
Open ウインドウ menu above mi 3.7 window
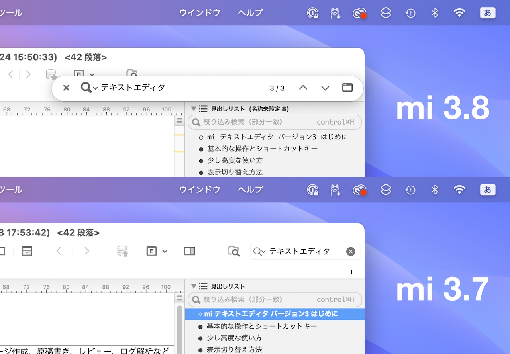[200, 190]
